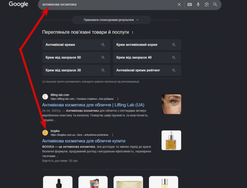Open Антивікова косметика для обличчя купити link
The height and width of the screenshot is (188, 247).
(x=84, y=141)
